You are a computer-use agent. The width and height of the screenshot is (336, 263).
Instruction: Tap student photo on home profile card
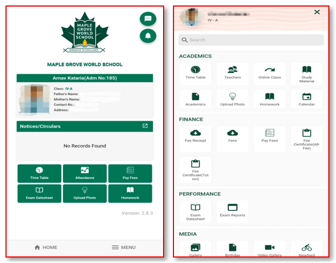(34, 99)
